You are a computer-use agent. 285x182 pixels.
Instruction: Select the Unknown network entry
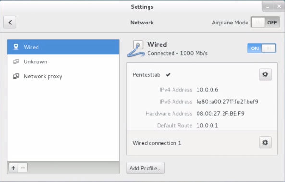pos(63,62)
